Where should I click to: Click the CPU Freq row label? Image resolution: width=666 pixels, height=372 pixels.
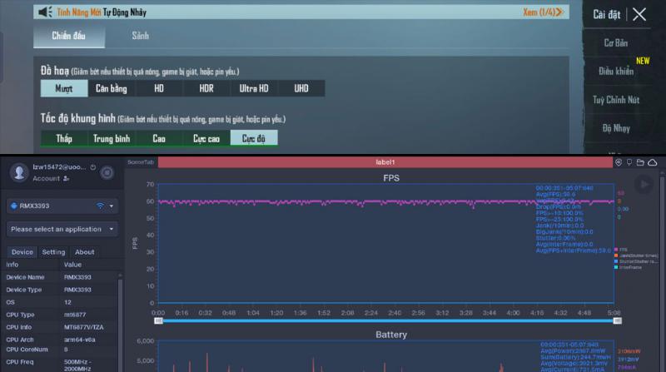pos(19,362)
